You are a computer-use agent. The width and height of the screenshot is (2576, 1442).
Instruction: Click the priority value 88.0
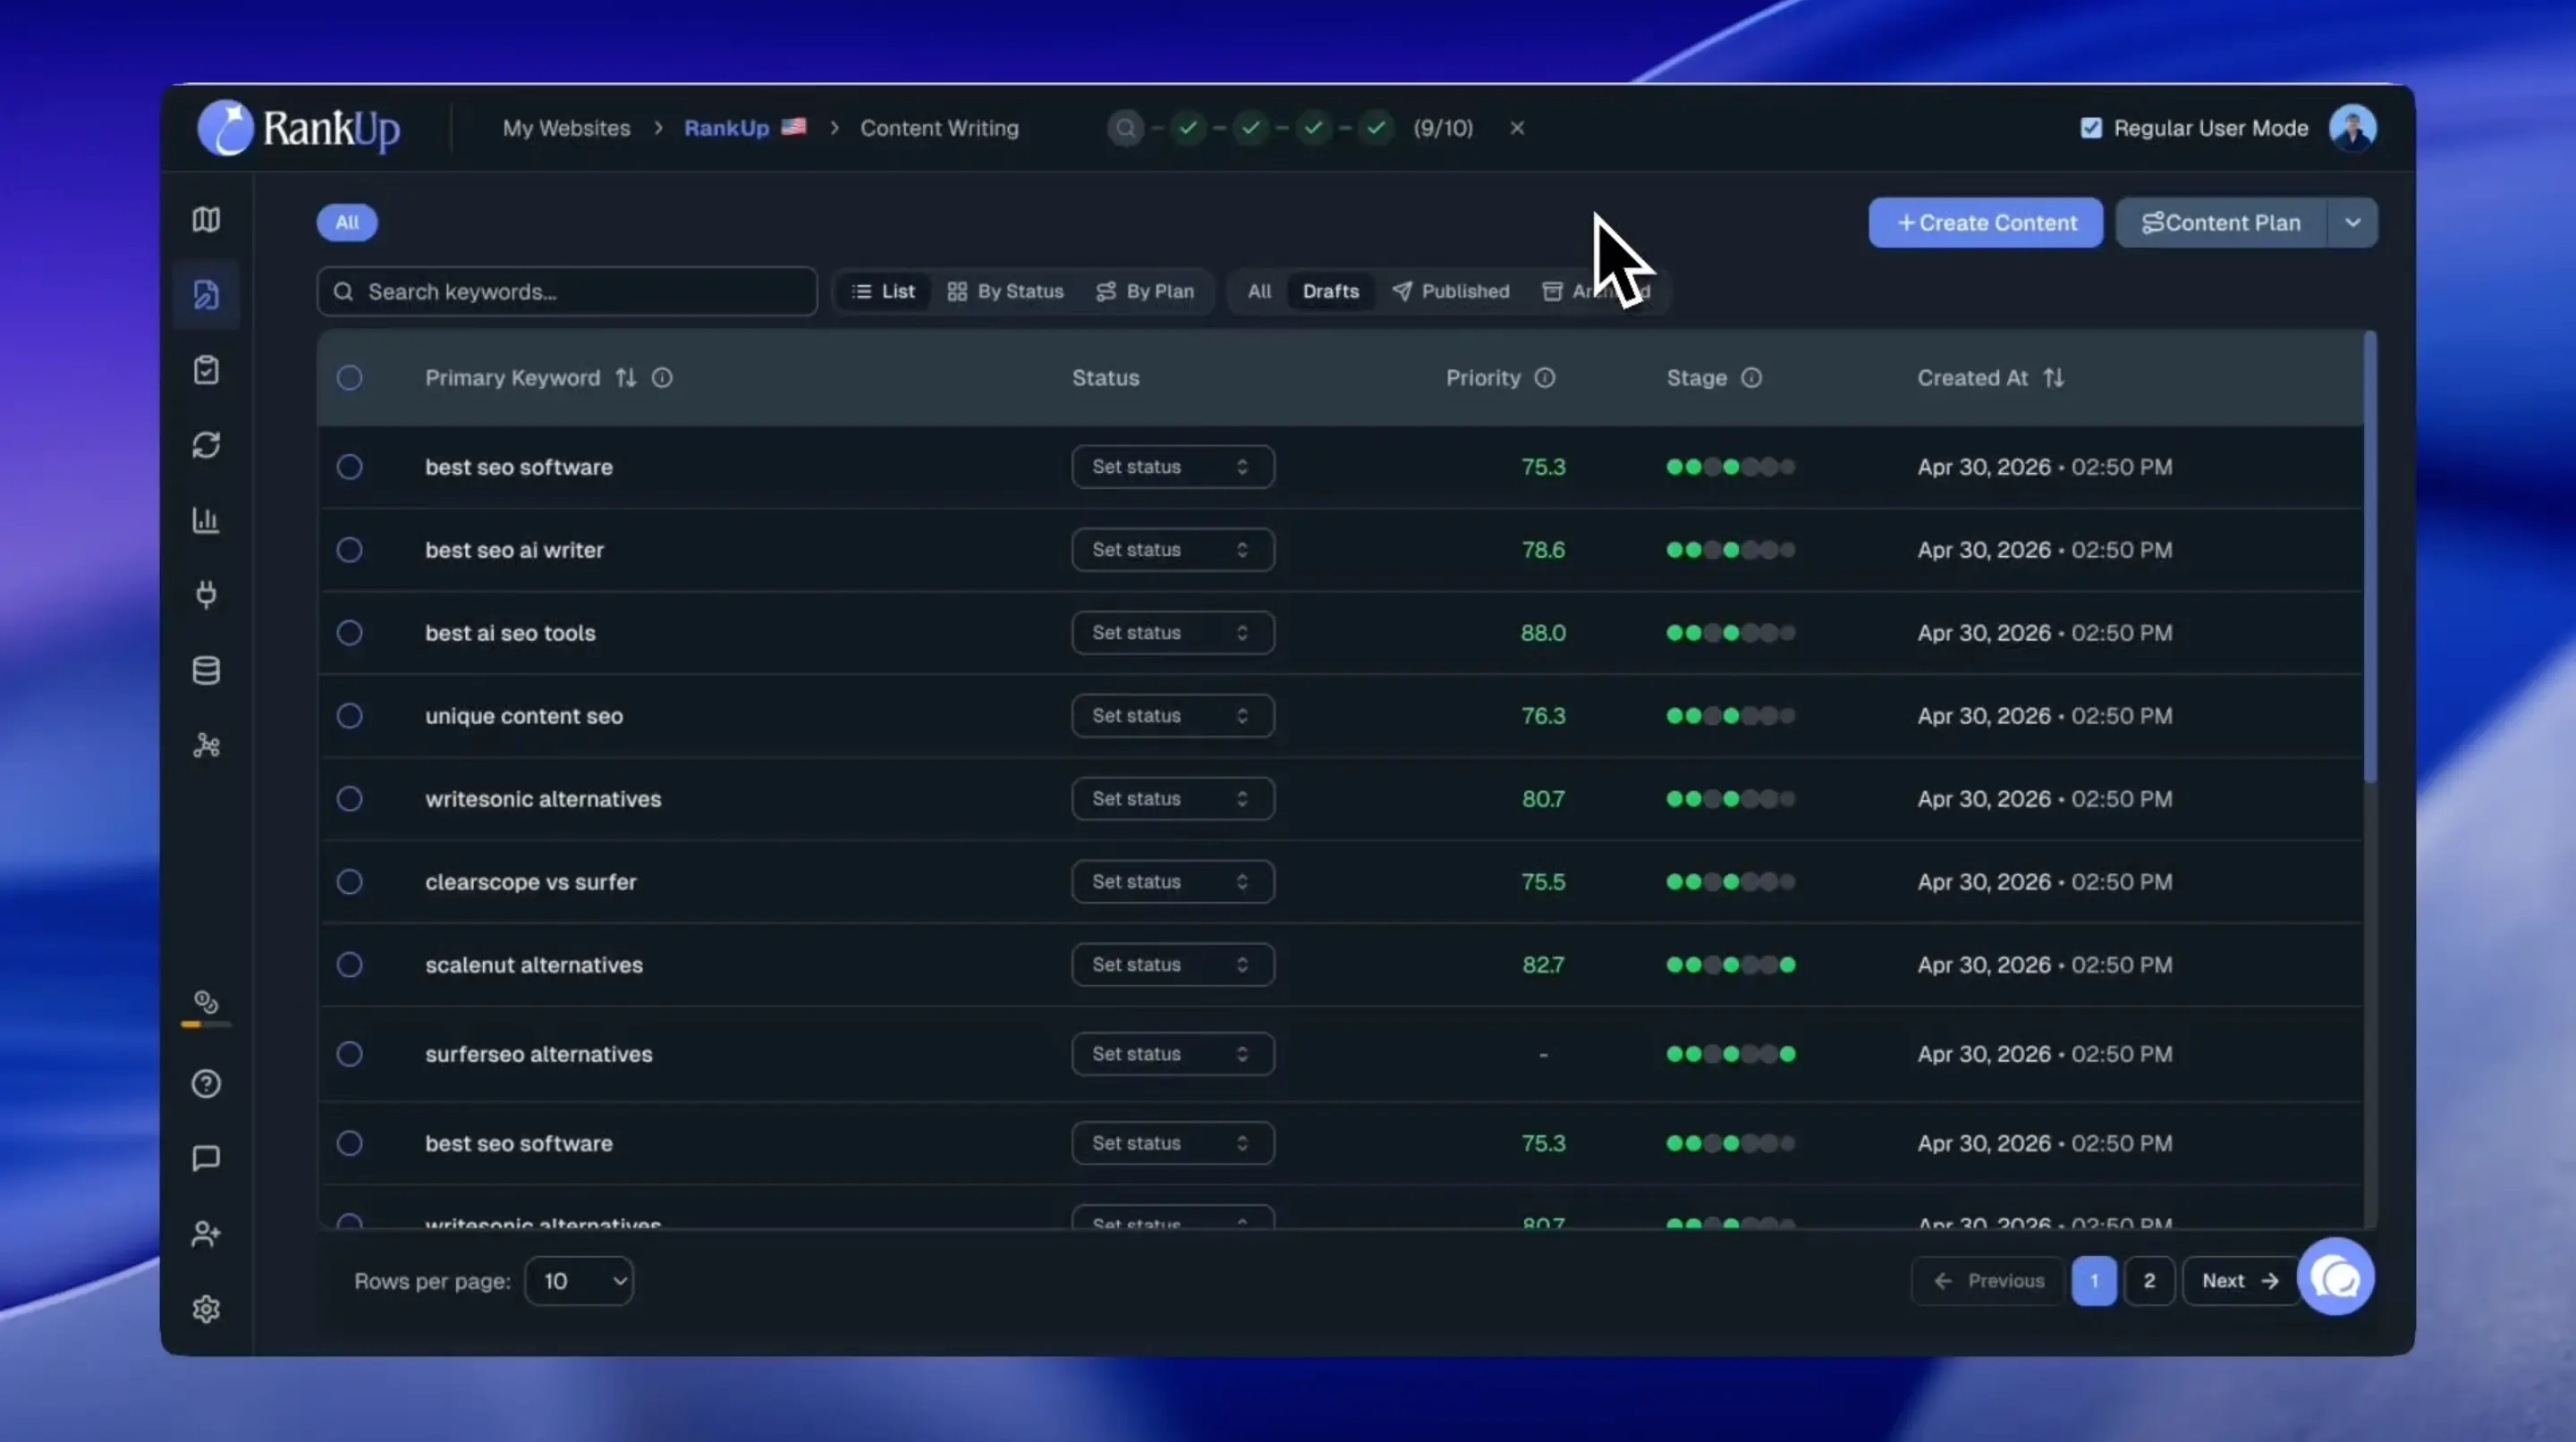[x=1543, y=633]
